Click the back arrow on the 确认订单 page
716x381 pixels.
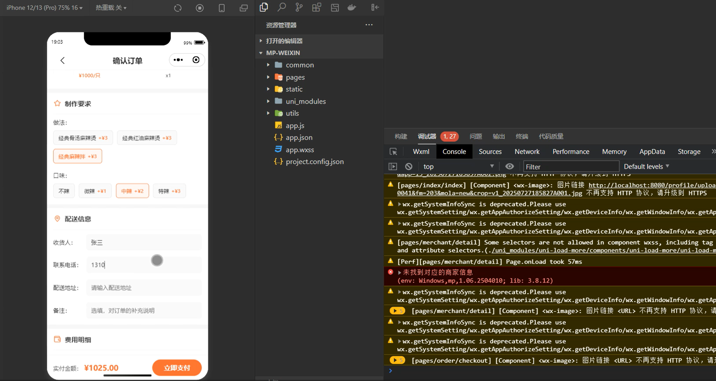click(x=63, y=60)
